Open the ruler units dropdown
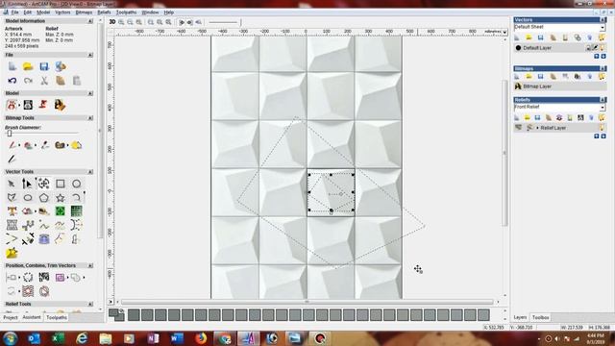Image resolution: width=615 pixels, height=346 pixels. pyautogui.click(x=504, y=32)
